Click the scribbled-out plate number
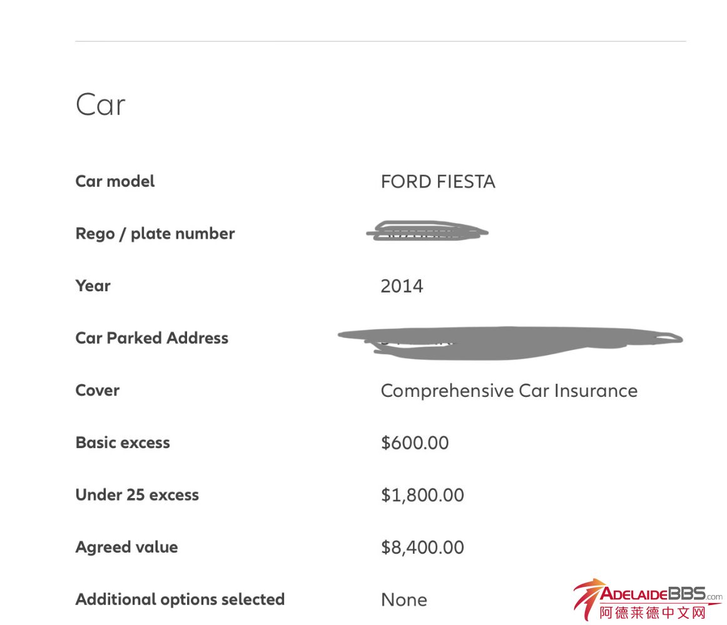 click(425, 232)
